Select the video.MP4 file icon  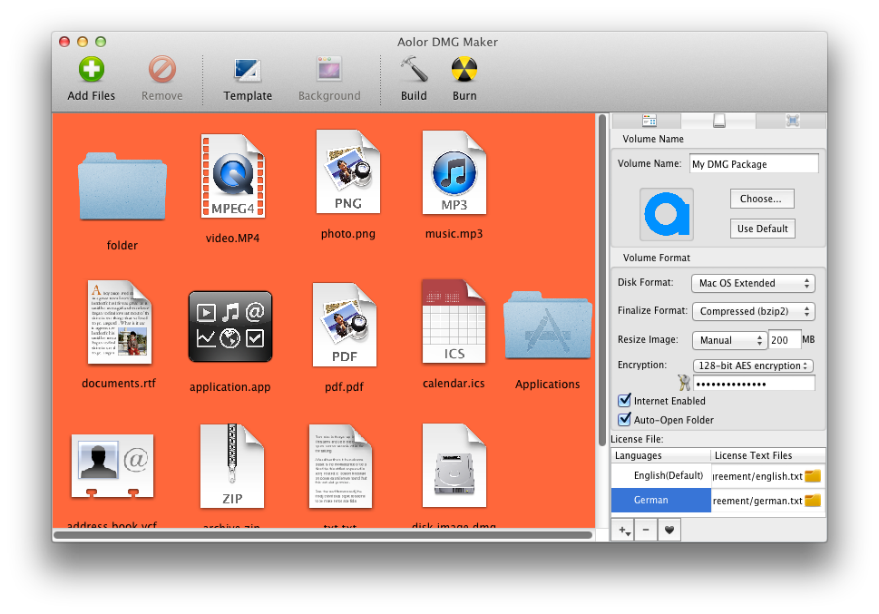(x=233, y=177)
